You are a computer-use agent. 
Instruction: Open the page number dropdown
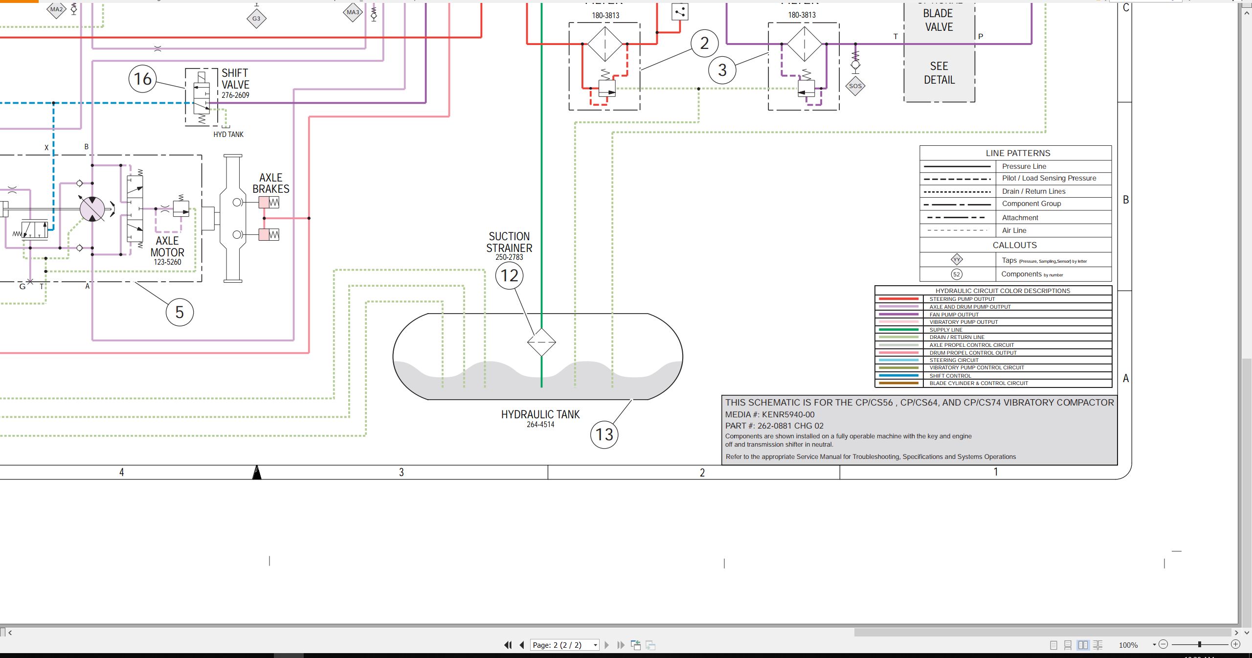coord(595,645)
